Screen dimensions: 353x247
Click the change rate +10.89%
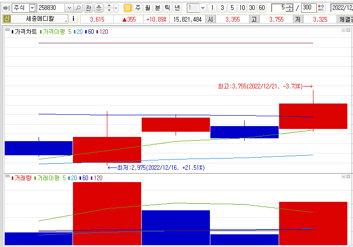coord(156,20)
